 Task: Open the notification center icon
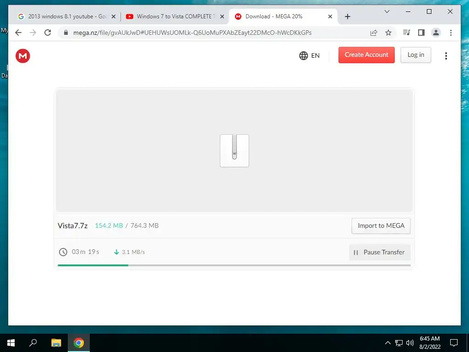(454, 343)
